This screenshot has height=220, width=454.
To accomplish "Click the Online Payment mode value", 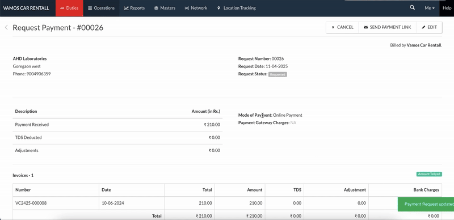I will 288,115.
